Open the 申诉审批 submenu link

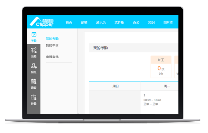pos(52,57)
